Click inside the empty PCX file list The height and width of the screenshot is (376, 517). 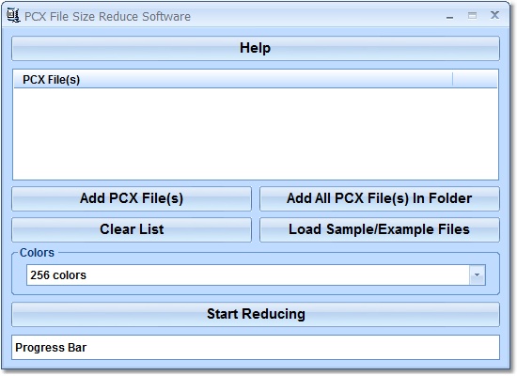[x=256, y=133]
